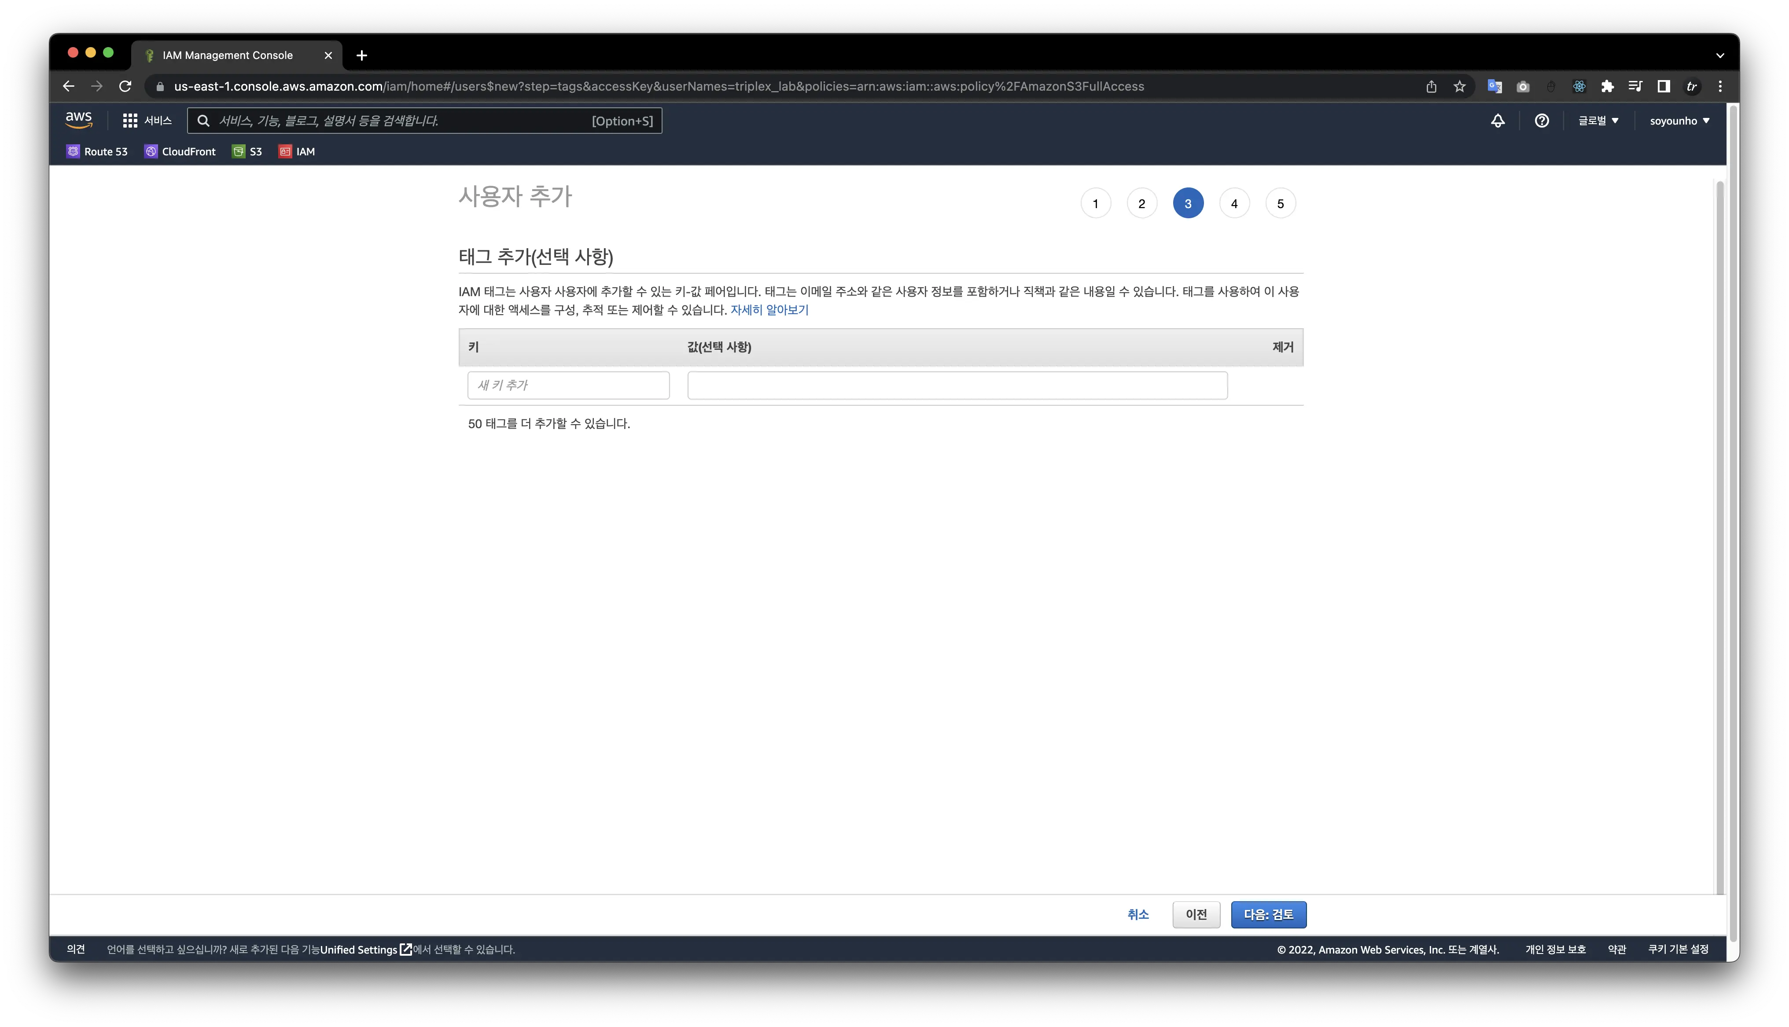Open S3 favorite shortcut
This screenshot has width=1789, height=1027.
(x=247, y=152)
